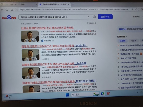Open the Windows Start menu
The width and height of the screenshot is (143, 107).
[67, 95]
